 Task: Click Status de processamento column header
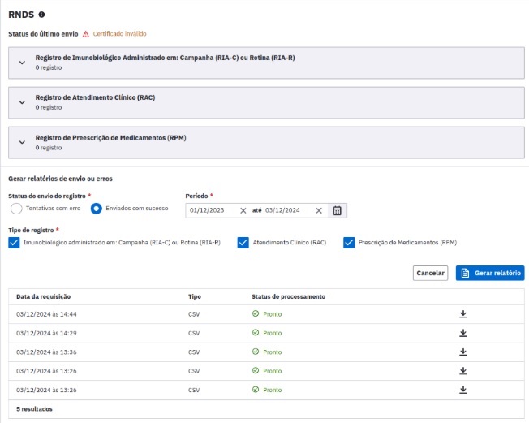[x=289, y=296]
